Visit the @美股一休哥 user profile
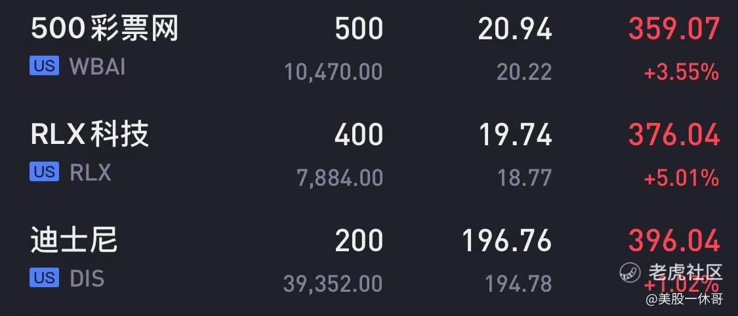Screen dimensions: 738x316 tap(684, 300)
